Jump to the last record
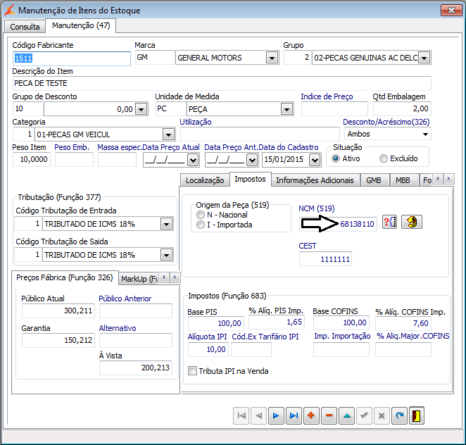This screenshot has width=466, height=445. pyautogui.click(x=294, y=415)
